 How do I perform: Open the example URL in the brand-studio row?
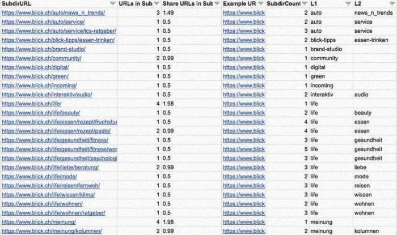(244, 49)
